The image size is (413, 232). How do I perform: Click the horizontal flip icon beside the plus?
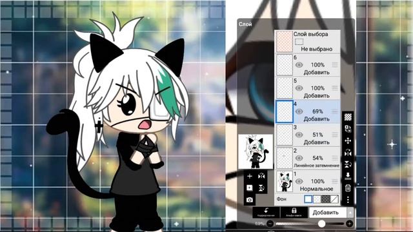[x=261, y=176]
